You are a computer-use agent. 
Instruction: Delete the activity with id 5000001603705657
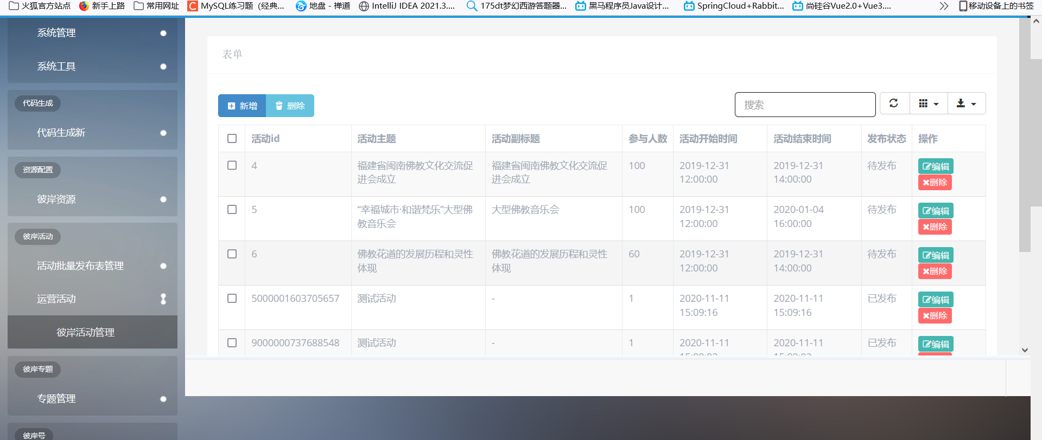(x=935, y=315)
